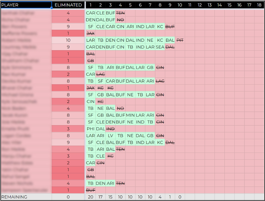265x201 pixels.
Task: Select NE pick under week 7
Action: [150, 40]
